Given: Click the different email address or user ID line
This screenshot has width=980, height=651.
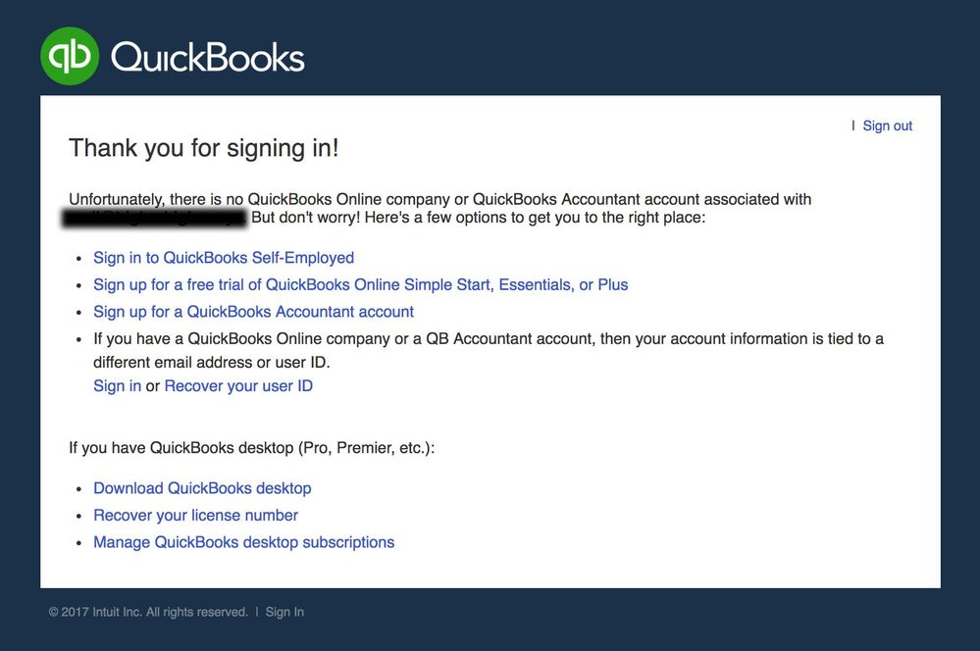Looking at the screenshot, I should click(211, 362).
